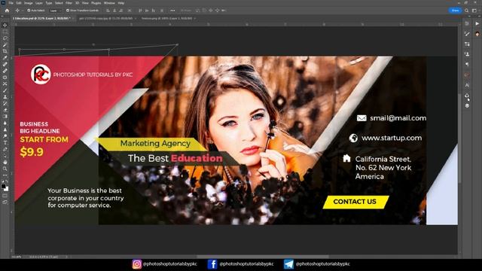This screenshot has width=482, height=271.
Task: Click the Screen Mode icon at toolbox bottom
Action: coord(5,202)
